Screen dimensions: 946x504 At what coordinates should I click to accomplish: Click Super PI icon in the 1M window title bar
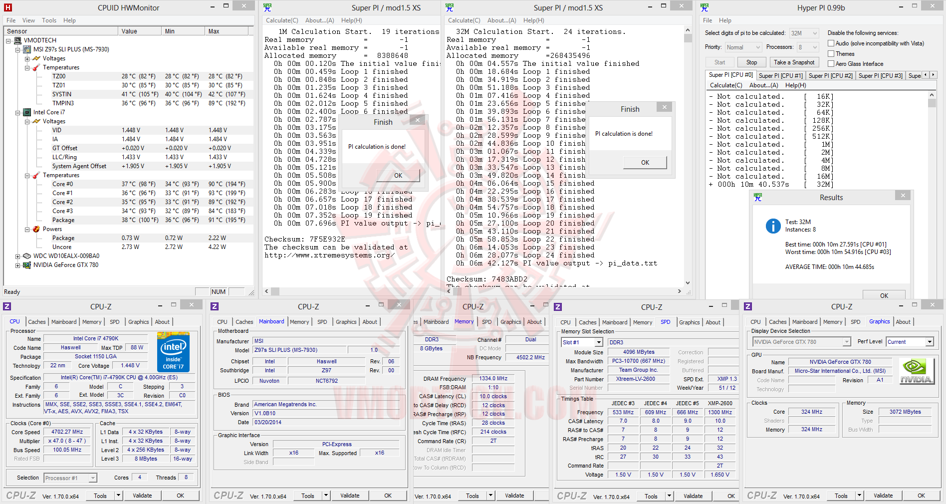pyautogui.click(x=267, y=7)
